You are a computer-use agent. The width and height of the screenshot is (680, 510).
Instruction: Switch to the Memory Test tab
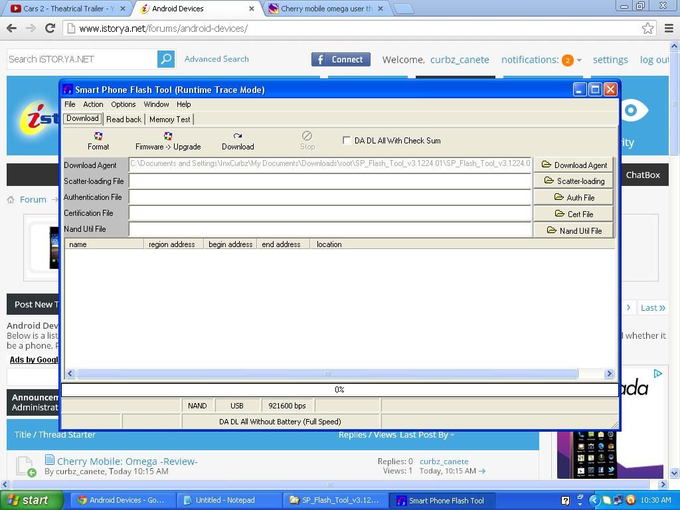point(169,120)
